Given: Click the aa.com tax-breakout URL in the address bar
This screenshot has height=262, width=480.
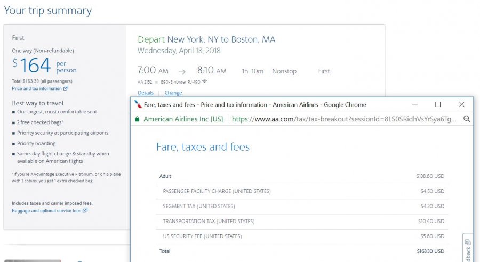Looking at the screenshot, I should (x=344, y=119).
